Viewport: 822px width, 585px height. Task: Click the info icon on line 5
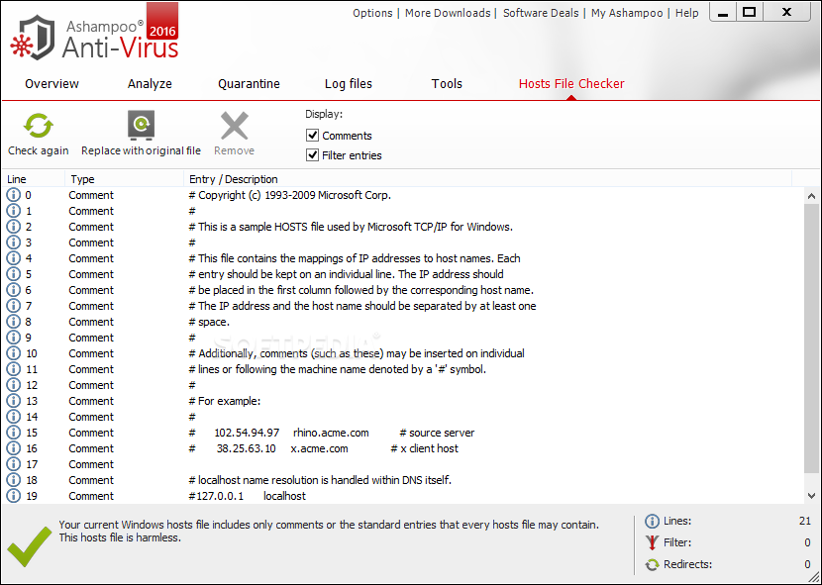pyautogui.click(x=13, y=274)
